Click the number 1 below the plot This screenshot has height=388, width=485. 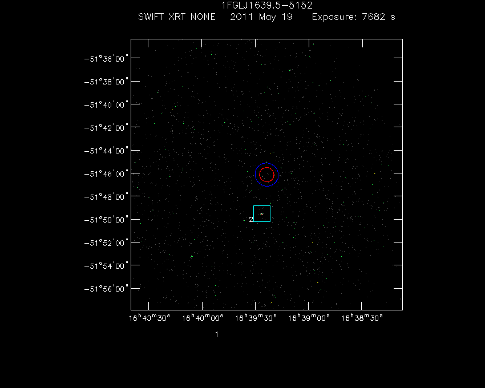217,334
